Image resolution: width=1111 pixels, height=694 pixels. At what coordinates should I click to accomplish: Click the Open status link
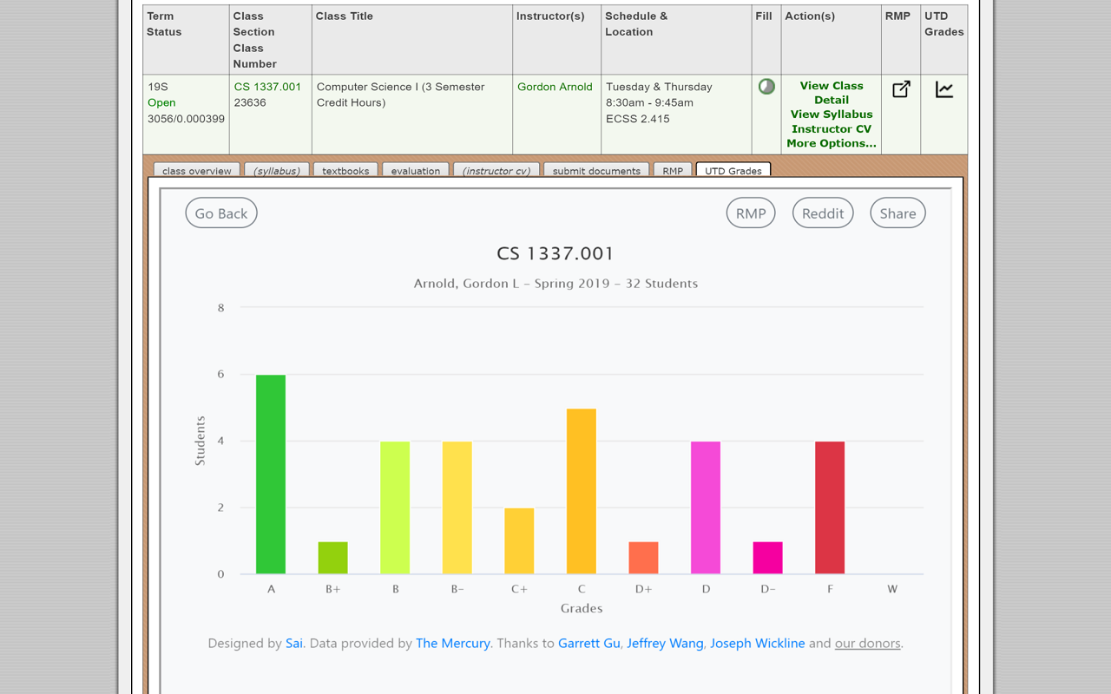tap(161, 102)
